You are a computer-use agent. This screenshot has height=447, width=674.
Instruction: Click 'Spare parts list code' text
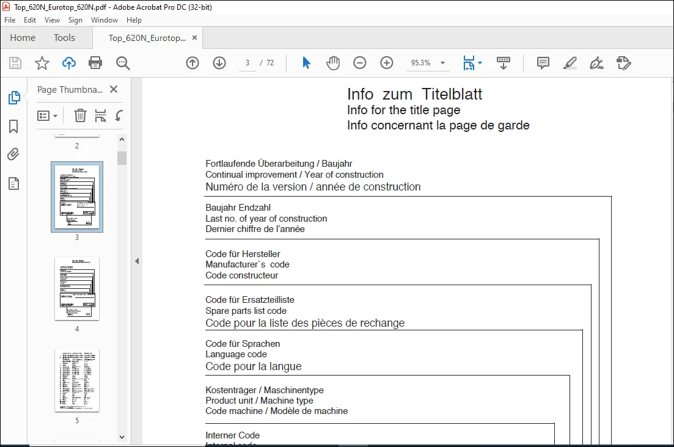point(246,311)
